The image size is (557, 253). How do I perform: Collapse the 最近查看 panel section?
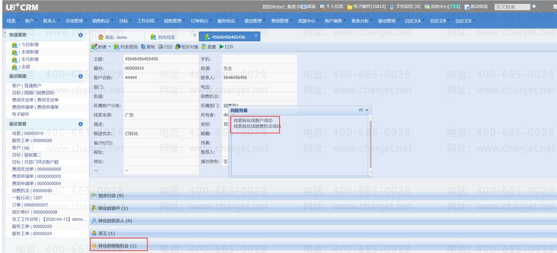pos(81,124)
